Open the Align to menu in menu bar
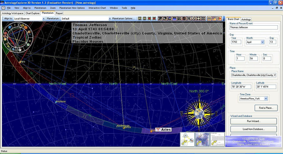Image resolution: width=283 pixels, height=154 pixels. coord(27,8)
